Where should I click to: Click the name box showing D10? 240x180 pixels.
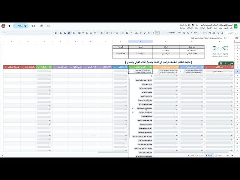(237, 38)
